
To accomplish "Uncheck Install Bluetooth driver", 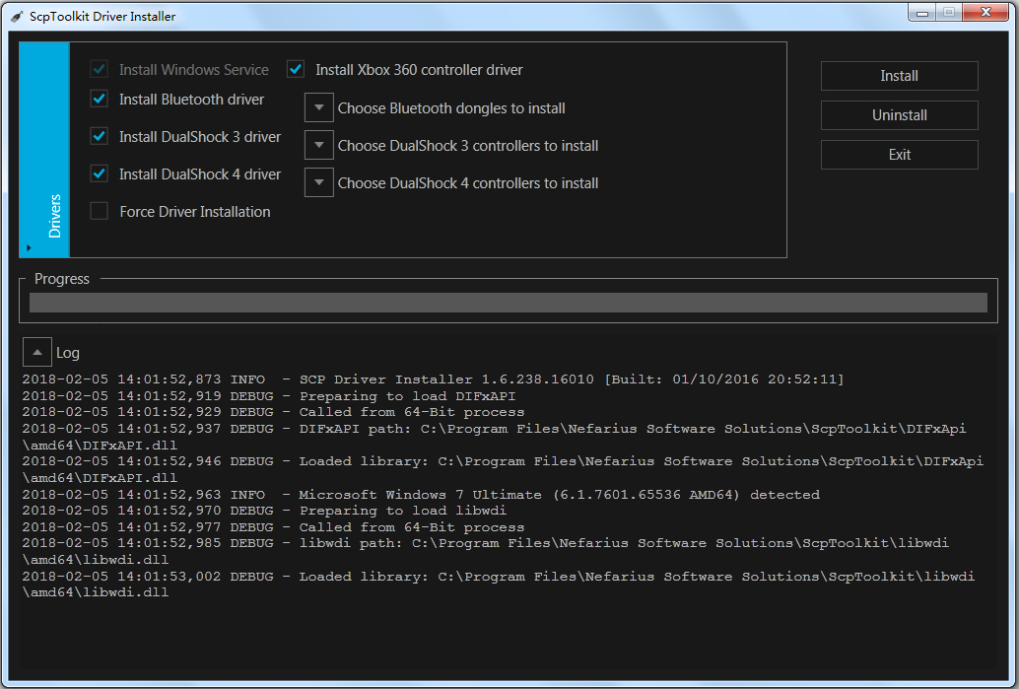I will pos(99,99).
